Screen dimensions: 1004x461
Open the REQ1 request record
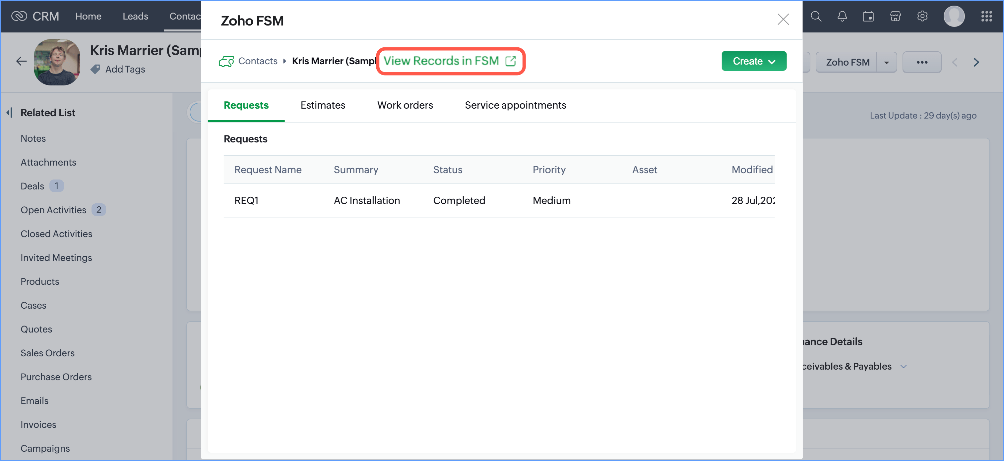[246, 200]
